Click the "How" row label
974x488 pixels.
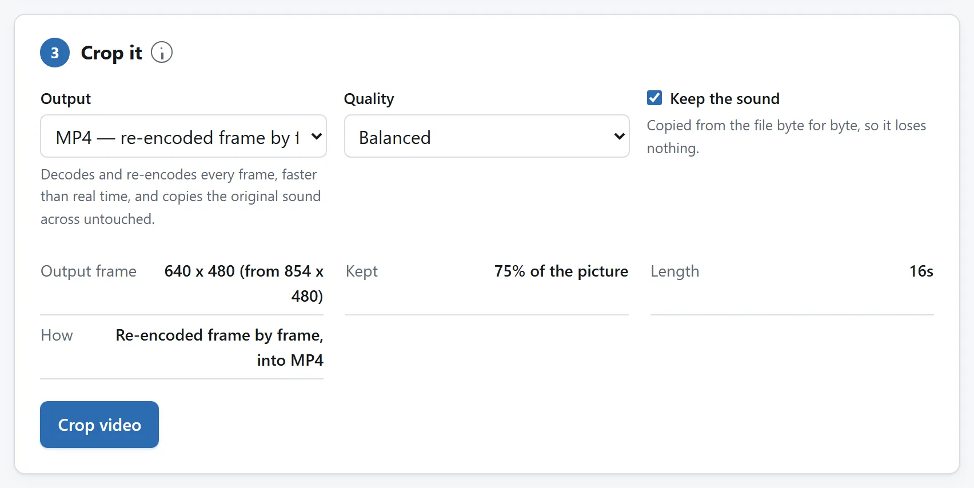pyautogui.click(x=57, y=335)
